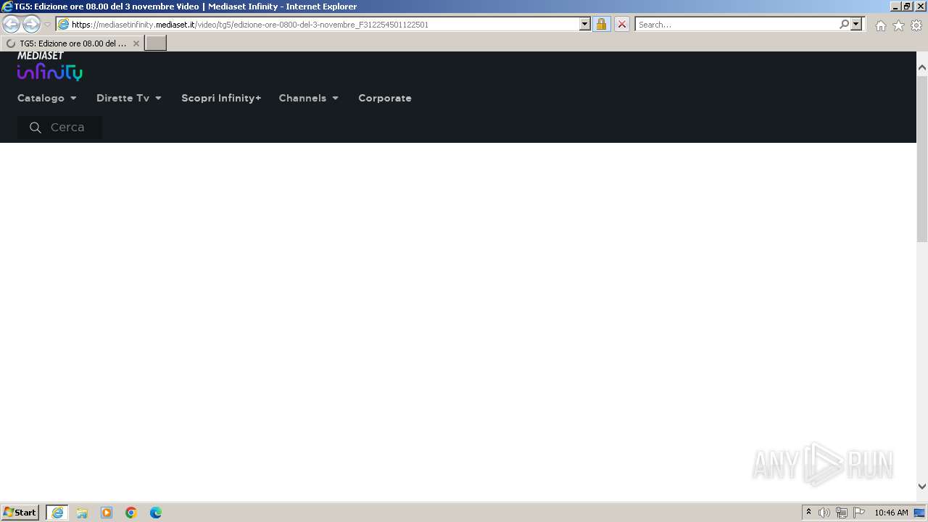Expand the Dirette Tv menu
The image size is (928, 522).
pyautogui.click(x=129, y=98)
